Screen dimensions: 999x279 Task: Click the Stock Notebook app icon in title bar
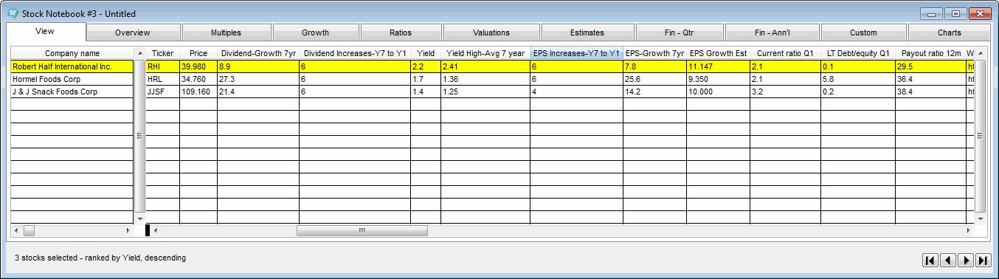[x=13, y=13]
